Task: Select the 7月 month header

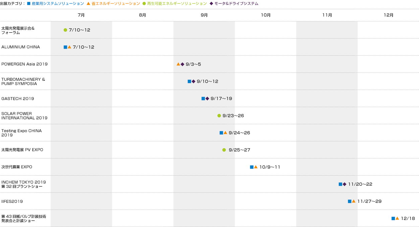Action: (x=81, y=15)
